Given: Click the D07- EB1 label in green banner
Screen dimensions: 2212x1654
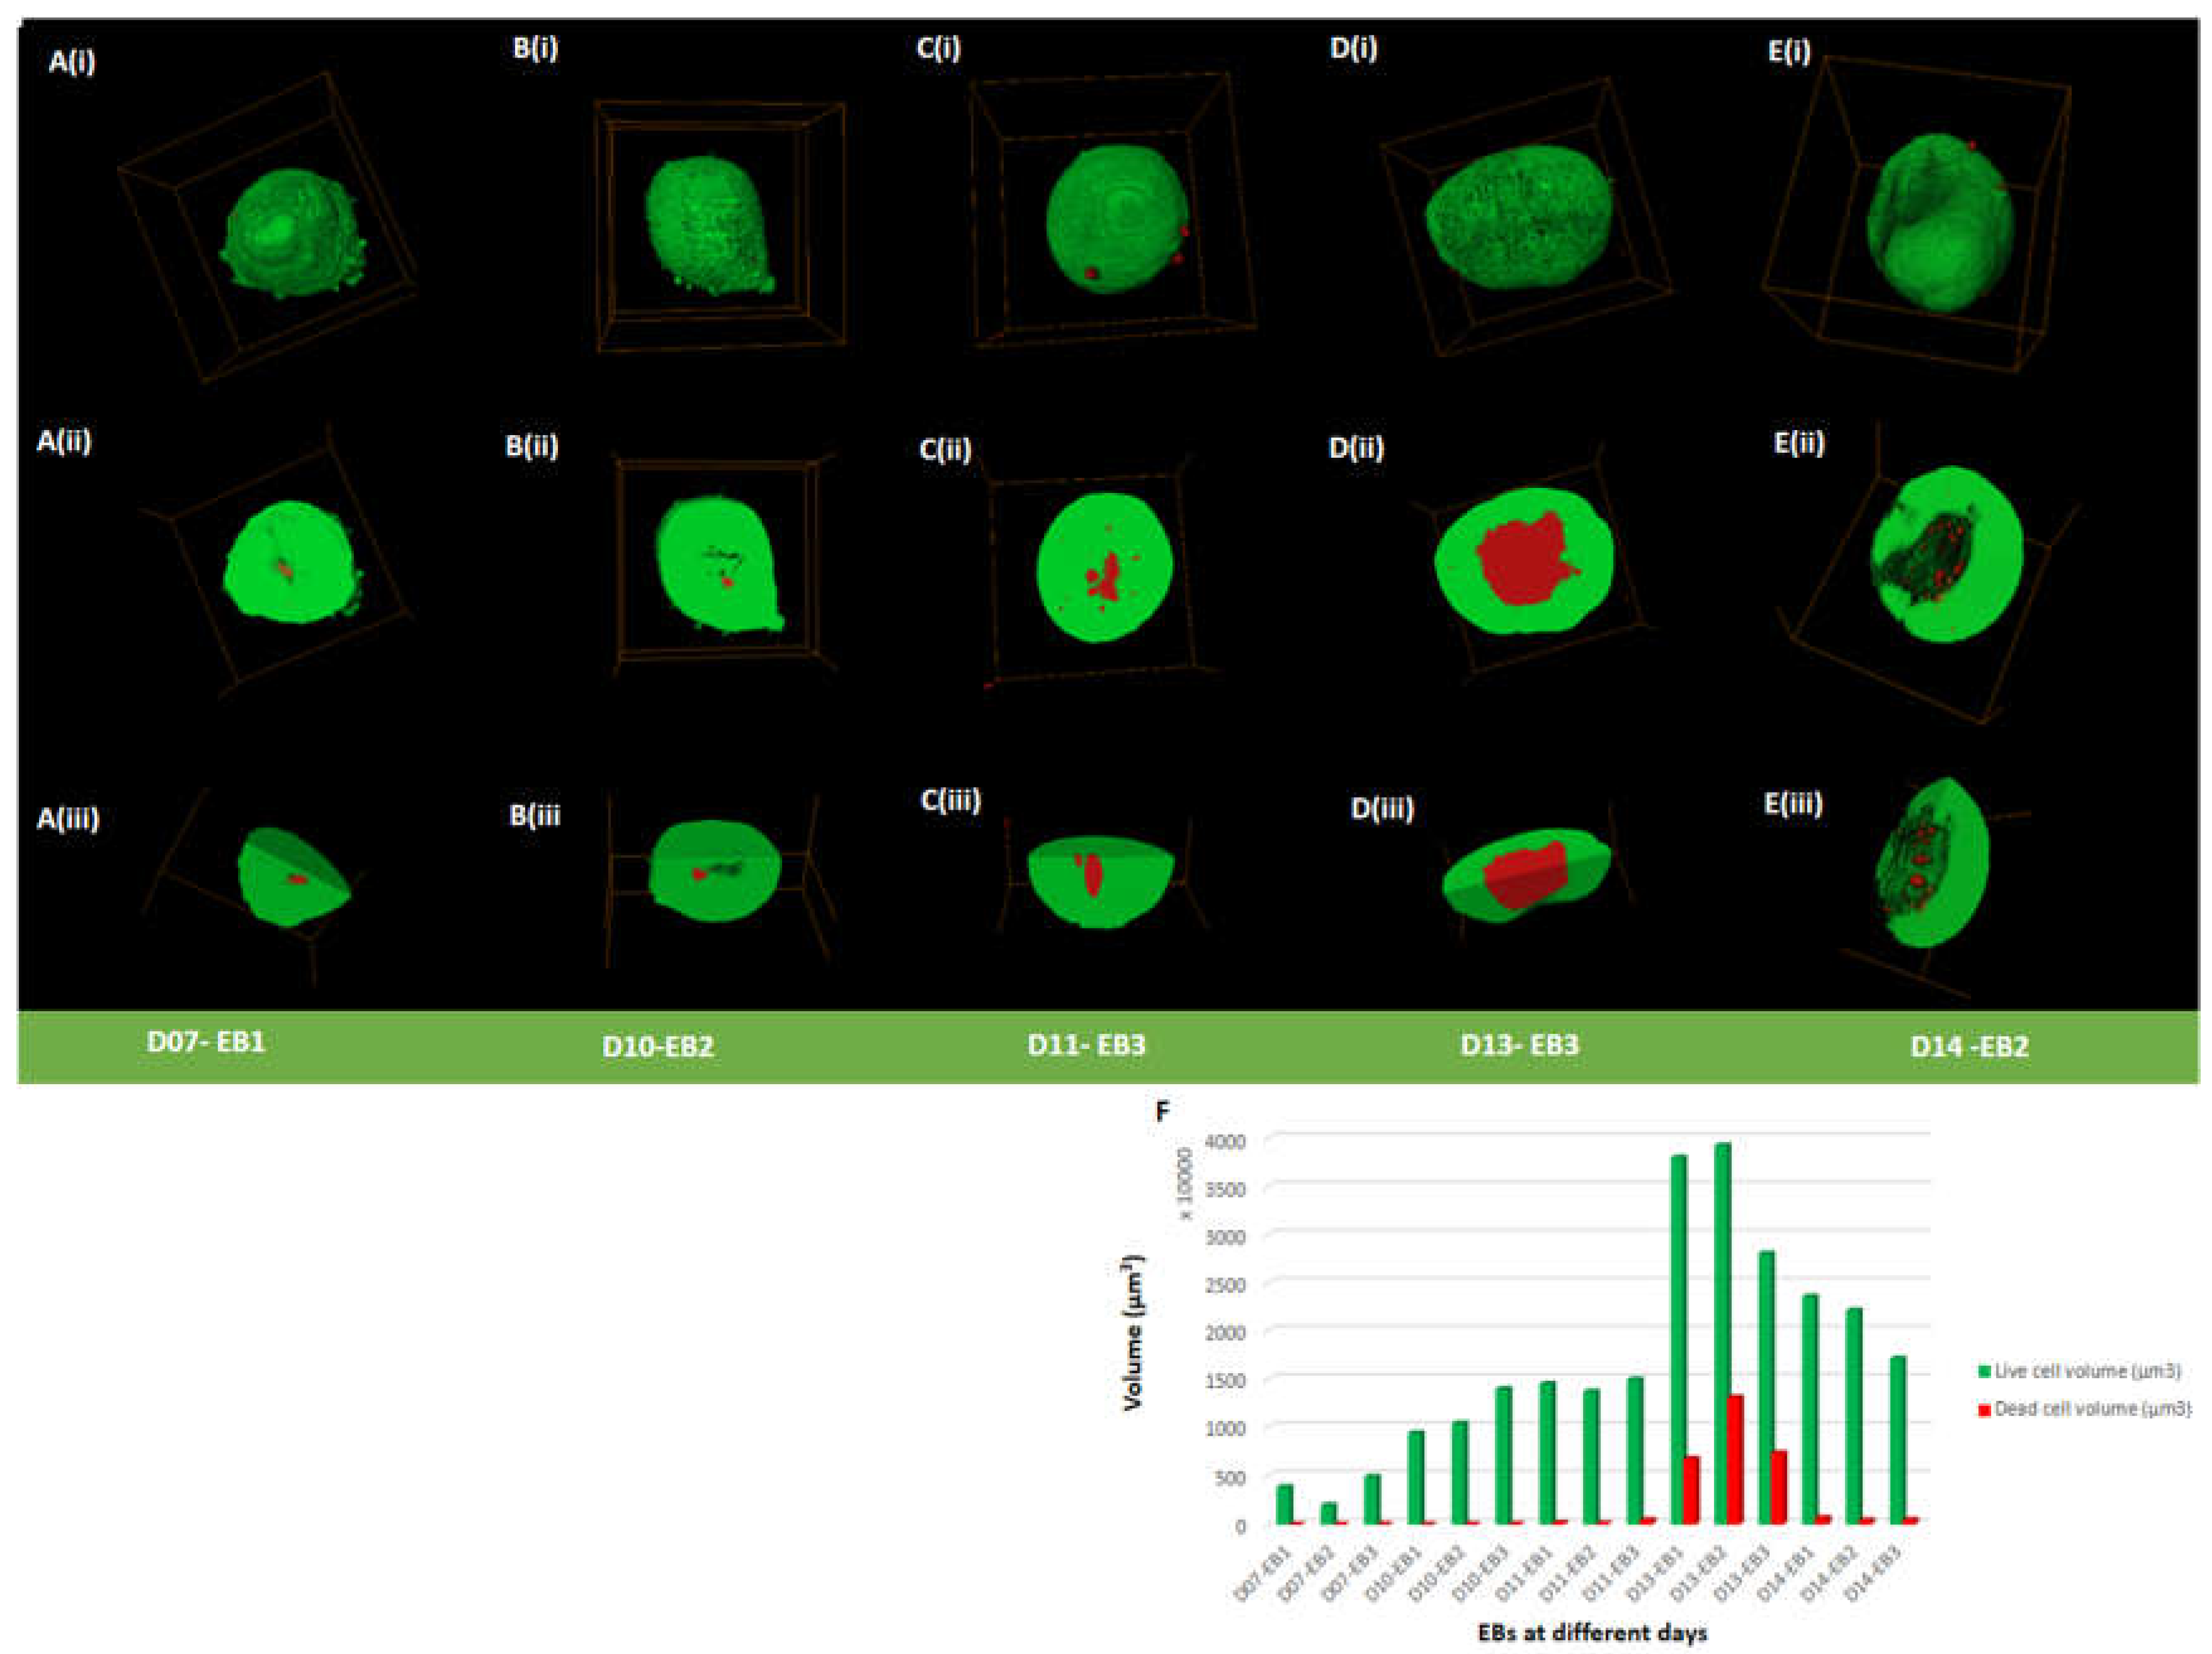Looking at the screenshot, I should coord(206,1042).
